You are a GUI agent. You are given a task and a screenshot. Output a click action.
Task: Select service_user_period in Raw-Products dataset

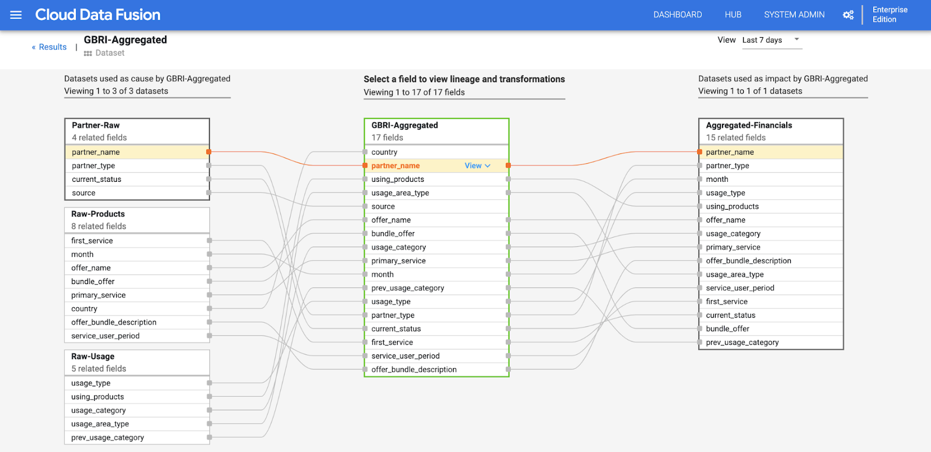pyautogui.click(x=137, y=336)
